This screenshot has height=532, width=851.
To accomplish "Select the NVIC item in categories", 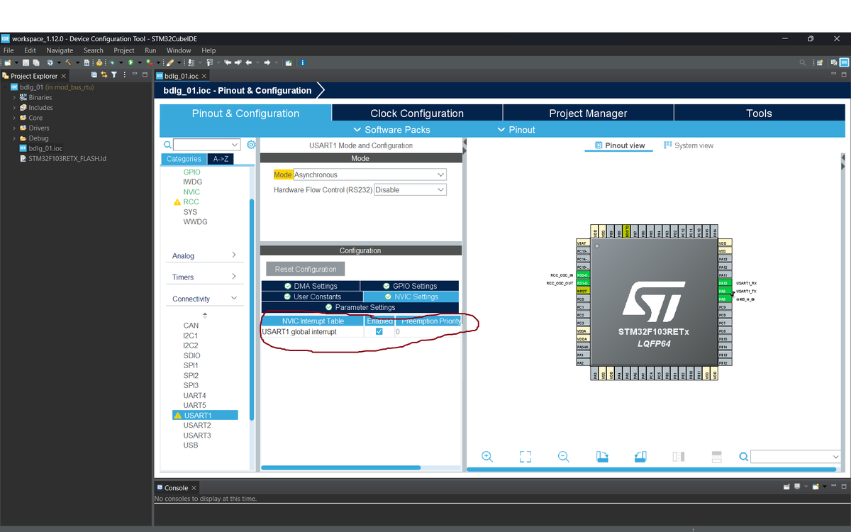I will click(191, 192).
